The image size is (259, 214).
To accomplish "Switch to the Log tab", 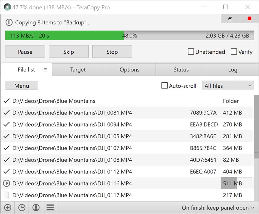I will point(232,70).
